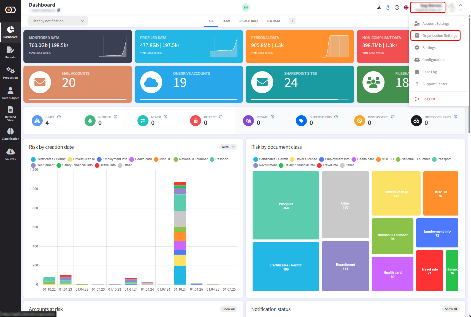
Task: Click the download icon in the top bar
Action: [379, 7]
